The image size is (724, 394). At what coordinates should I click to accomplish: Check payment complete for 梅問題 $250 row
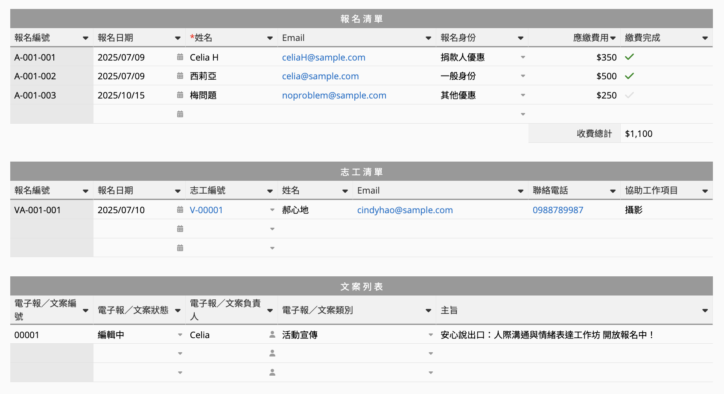pyautogui.click(x=629, y=95)
